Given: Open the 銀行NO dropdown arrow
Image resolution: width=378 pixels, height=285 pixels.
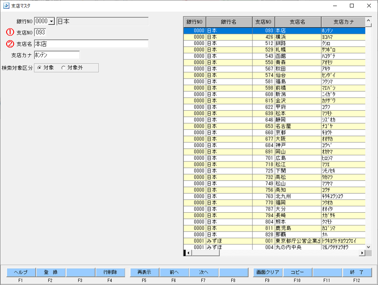Looking at the screenshot, I should (x=52, y=22).
